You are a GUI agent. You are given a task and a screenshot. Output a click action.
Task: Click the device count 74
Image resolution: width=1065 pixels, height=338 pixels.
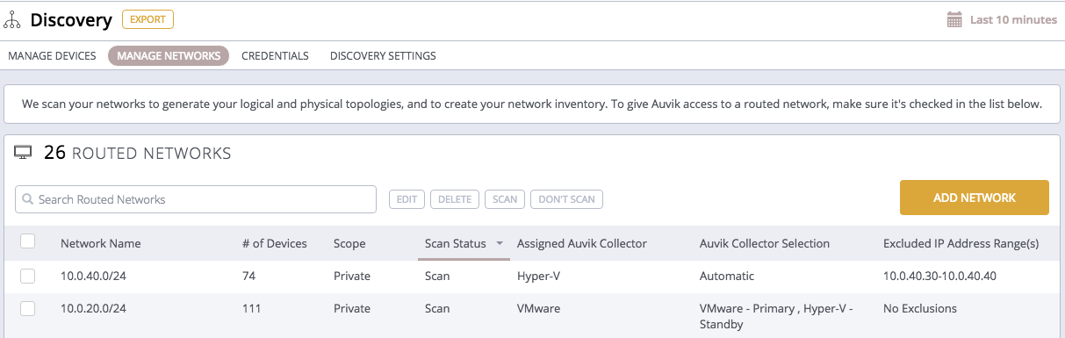point(248,276)
